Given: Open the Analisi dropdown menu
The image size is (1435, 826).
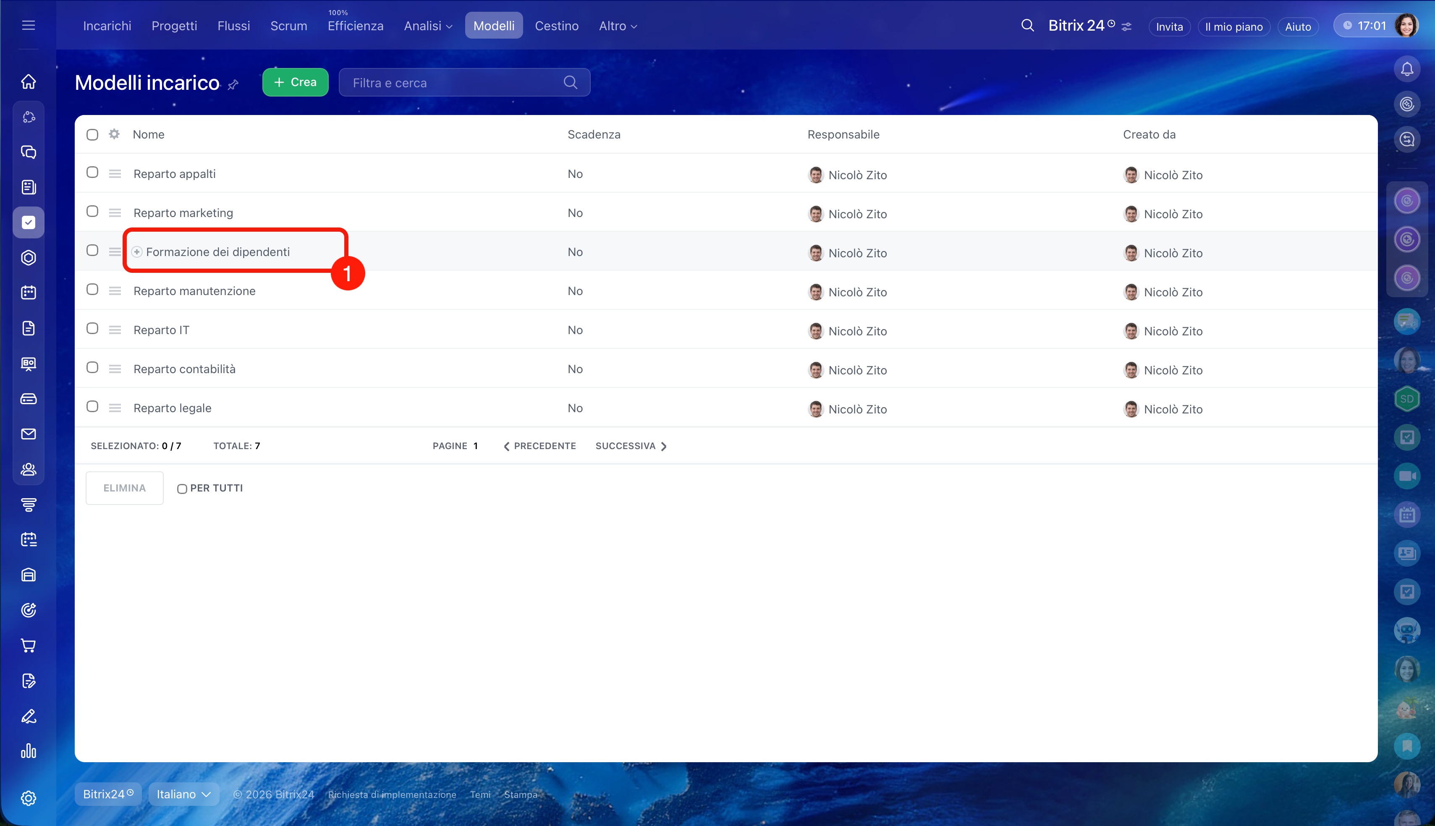Looking at the screenshot, I should coord(428,26).
